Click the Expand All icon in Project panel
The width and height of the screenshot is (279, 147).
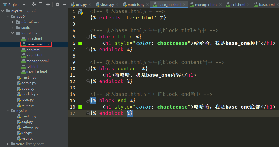coord(41,4)
